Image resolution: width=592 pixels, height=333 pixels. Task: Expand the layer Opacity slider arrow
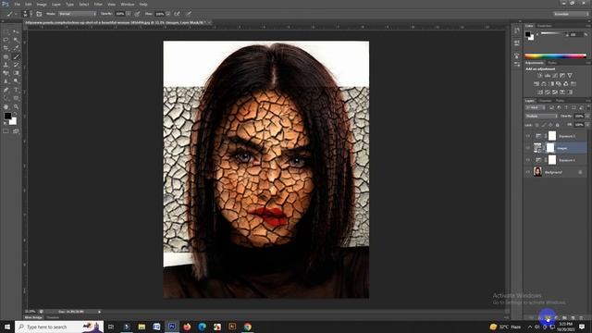(x=587, y=117)
